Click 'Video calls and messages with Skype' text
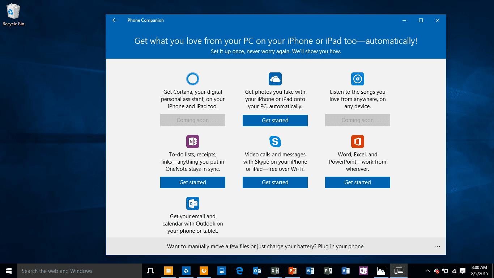The width and height of the screenshot is (494, 278). click(275, 162)
